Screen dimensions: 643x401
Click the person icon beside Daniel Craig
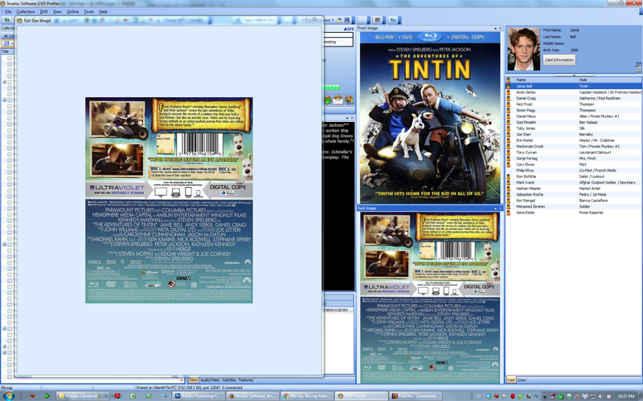click(509, 98)
